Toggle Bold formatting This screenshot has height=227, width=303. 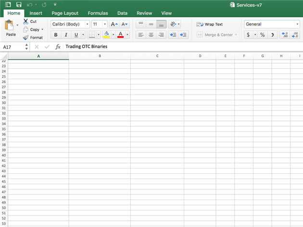[x=56, y=35]
